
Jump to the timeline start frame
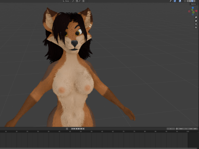click(72, 129)
